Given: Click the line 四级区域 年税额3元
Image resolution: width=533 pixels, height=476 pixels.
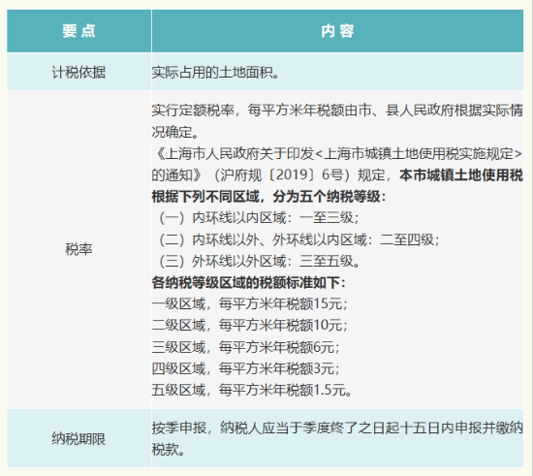Looking at the screenshot, I should coord(245,368).
